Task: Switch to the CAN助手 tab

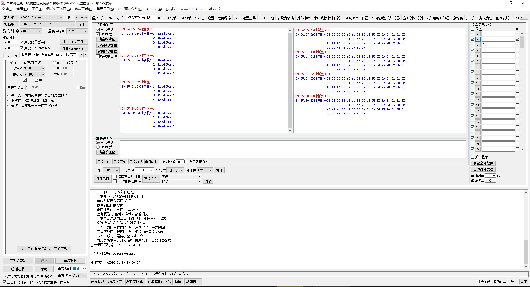Action: click(185, 18)
